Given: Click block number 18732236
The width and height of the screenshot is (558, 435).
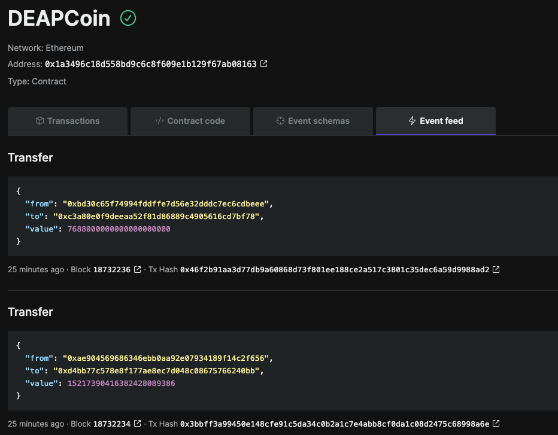Looking at the screenshot, I should coord(112,270).
